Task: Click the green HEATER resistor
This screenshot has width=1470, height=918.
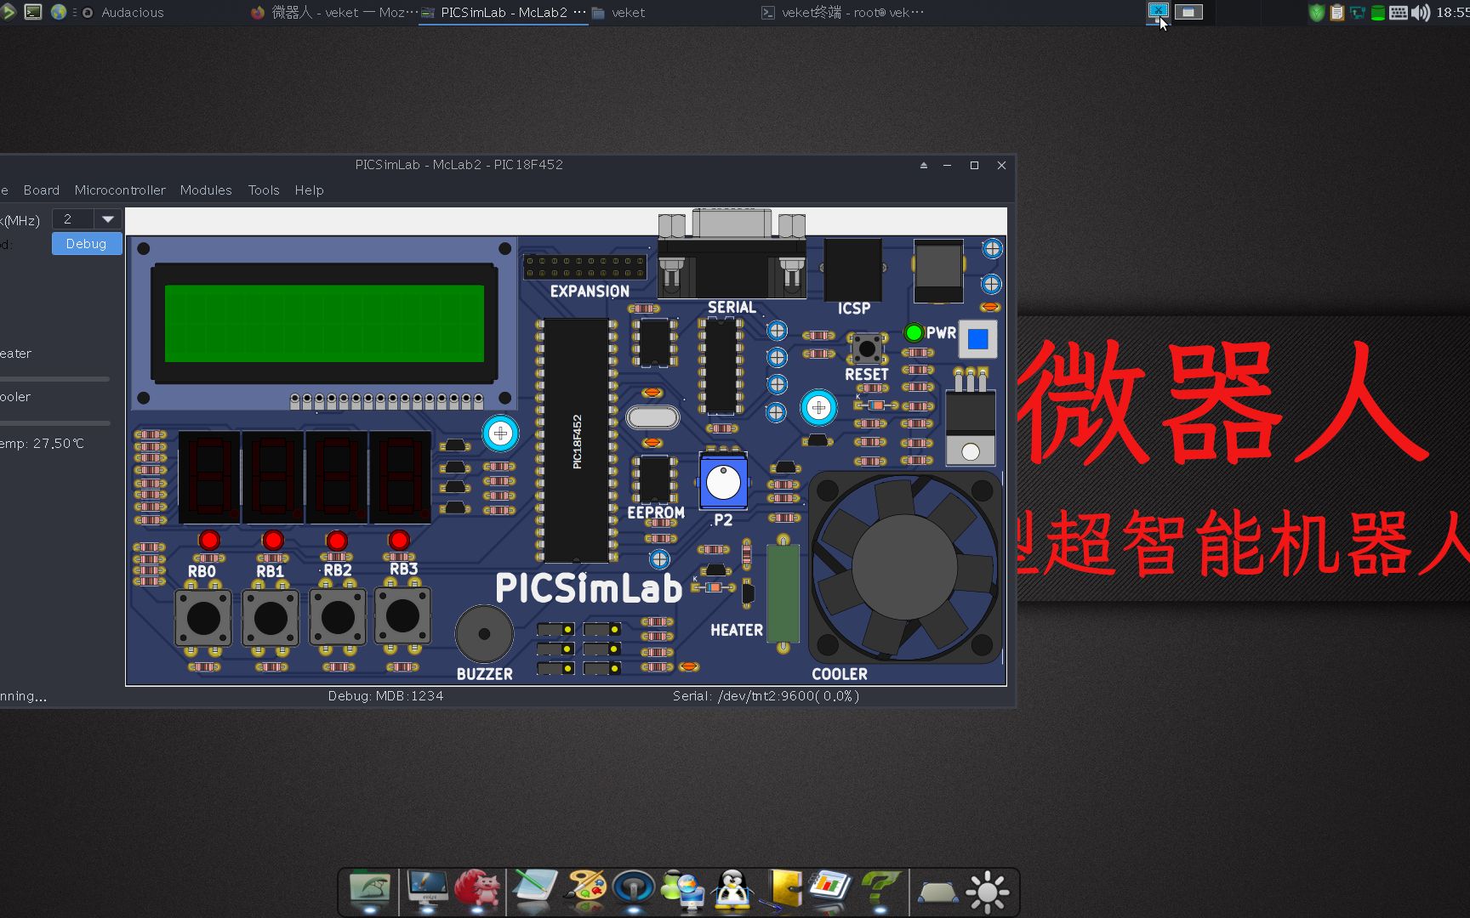Action: pyautogui.click(x=783, y=593)
